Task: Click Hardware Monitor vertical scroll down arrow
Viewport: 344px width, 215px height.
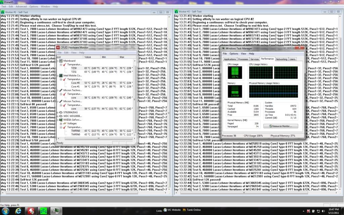Action: click(135, 135)
